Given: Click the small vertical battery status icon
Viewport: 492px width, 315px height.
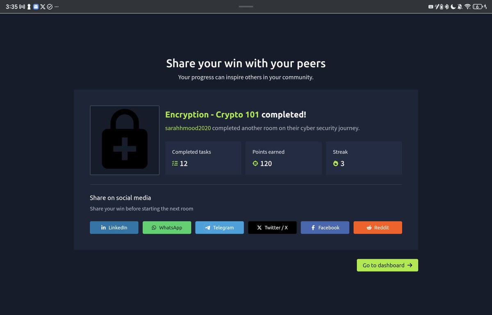Looking at the screenshot, I should [442, 7].
